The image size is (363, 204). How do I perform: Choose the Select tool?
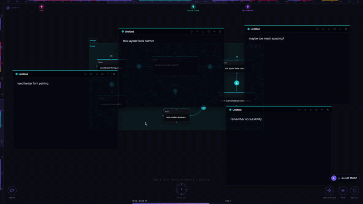tap(354, 190)
